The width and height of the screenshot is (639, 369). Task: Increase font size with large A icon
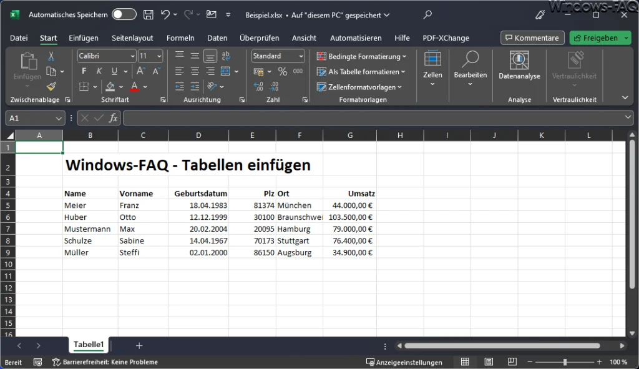click(x=140, y=71)
